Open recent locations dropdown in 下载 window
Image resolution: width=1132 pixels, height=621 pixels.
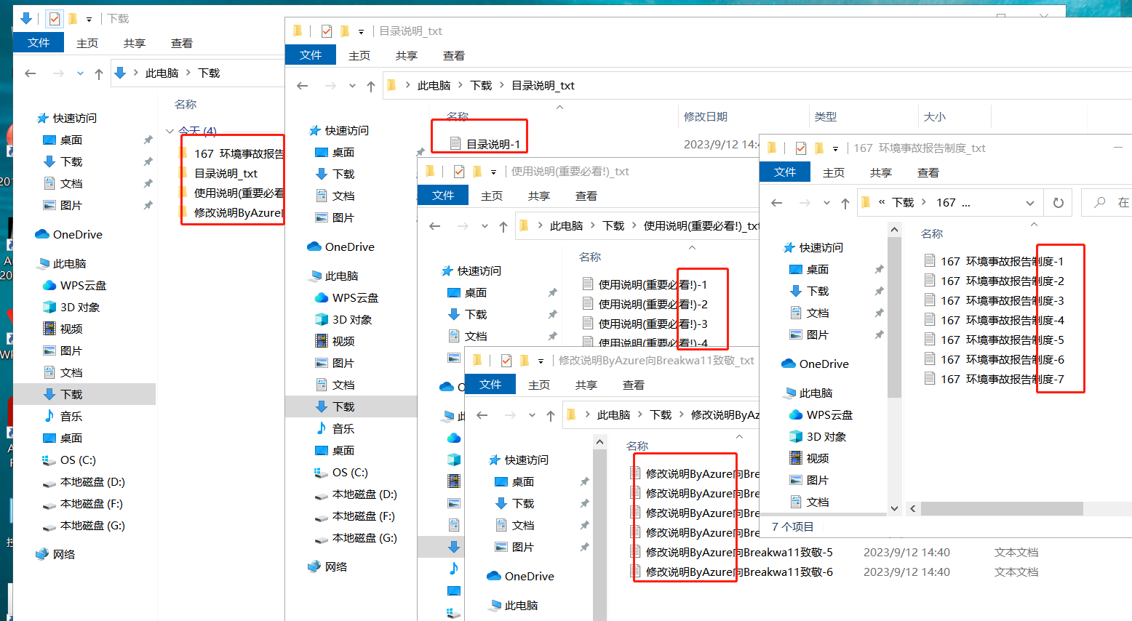pos(80,73)
